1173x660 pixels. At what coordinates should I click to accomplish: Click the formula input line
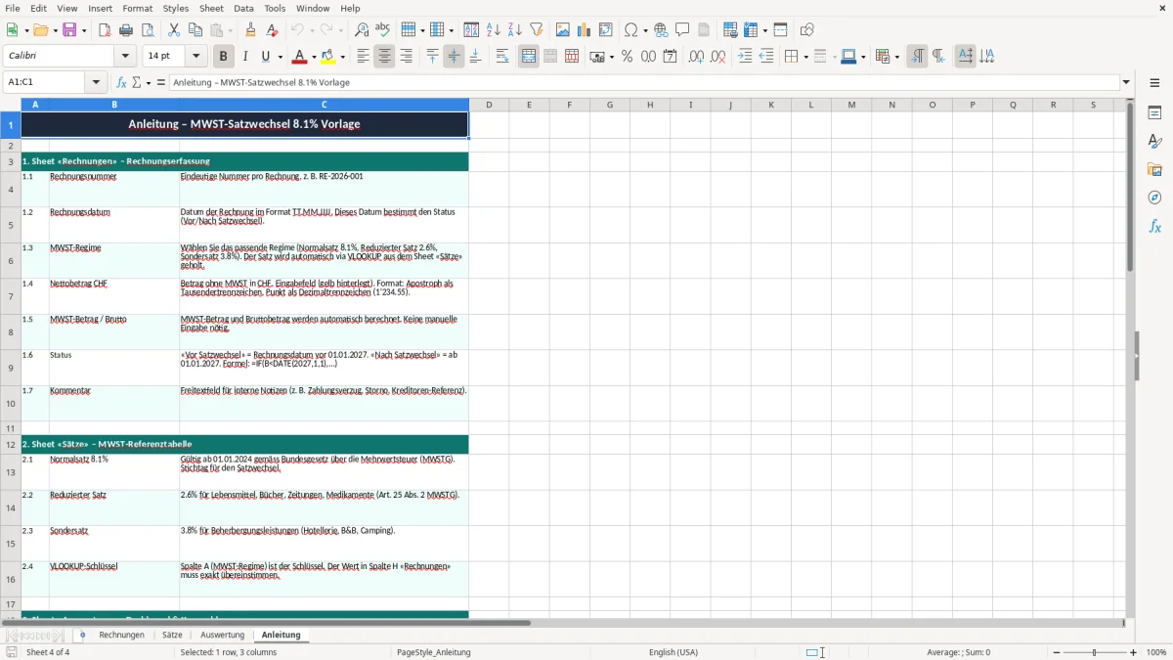pyautogui.click(x=643, y=83)
